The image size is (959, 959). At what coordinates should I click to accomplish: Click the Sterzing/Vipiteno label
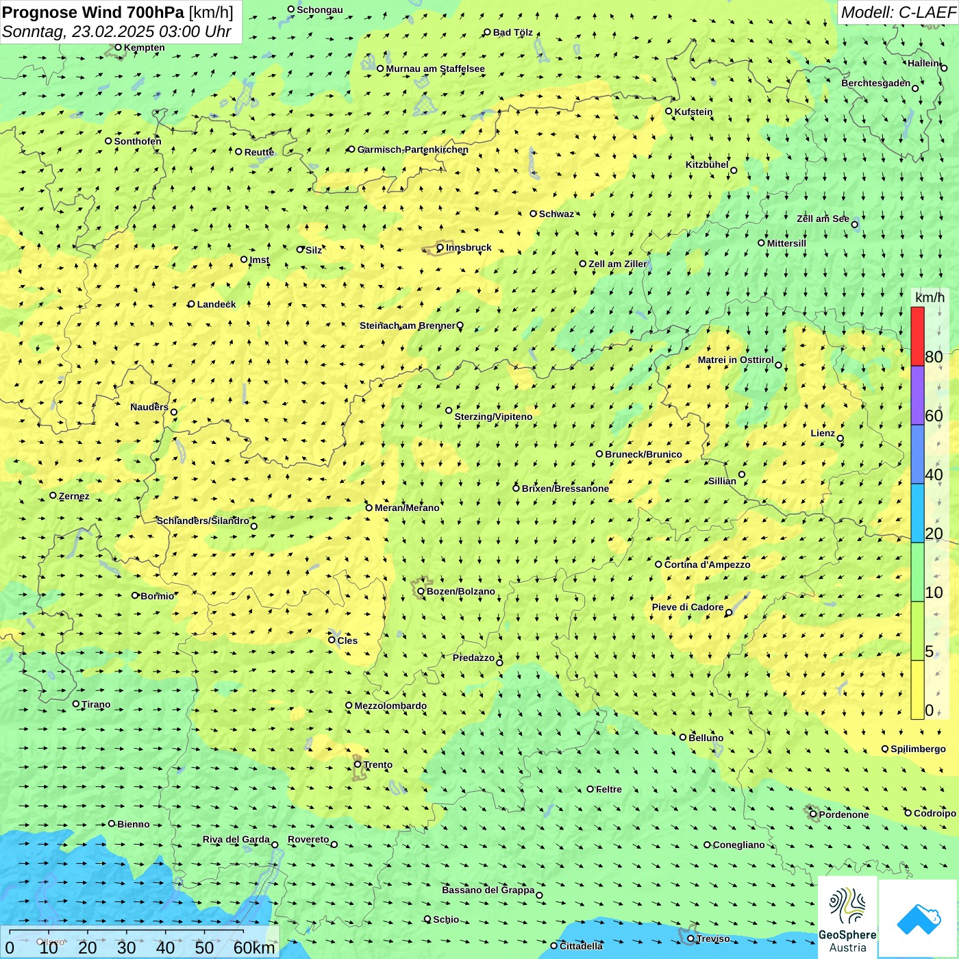(493, 417)
